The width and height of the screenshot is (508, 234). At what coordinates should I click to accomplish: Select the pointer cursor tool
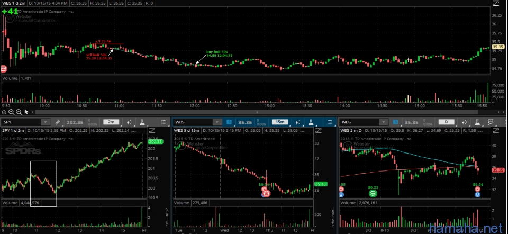click(26, 112)
